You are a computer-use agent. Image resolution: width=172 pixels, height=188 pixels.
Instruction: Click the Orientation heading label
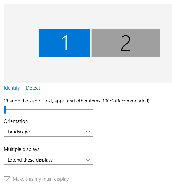(16, 121)
